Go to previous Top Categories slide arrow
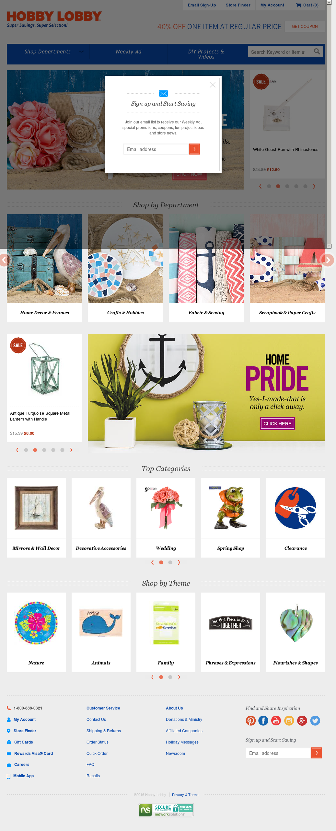 click(152, 562)
